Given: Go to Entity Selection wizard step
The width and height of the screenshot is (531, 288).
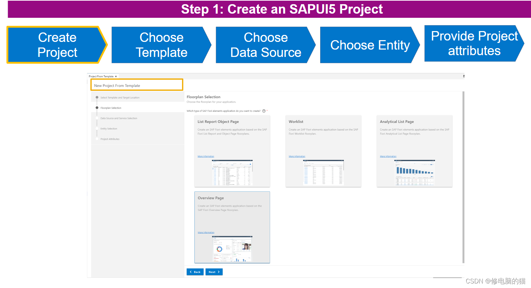Looking at the screenshot, I should point(109,129).
